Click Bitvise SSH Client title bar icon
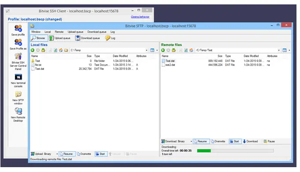 7,11
